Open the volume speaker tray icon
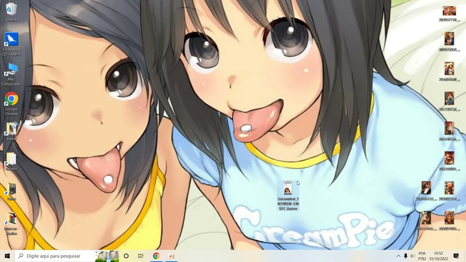The image size is (466, 262). pyautogui.click(x=412, y=256)
